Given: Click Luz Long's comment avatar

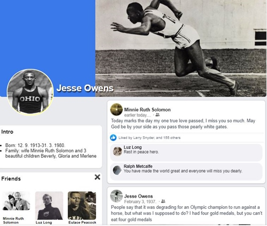Looking at the screenshot, I should (117, 151).
